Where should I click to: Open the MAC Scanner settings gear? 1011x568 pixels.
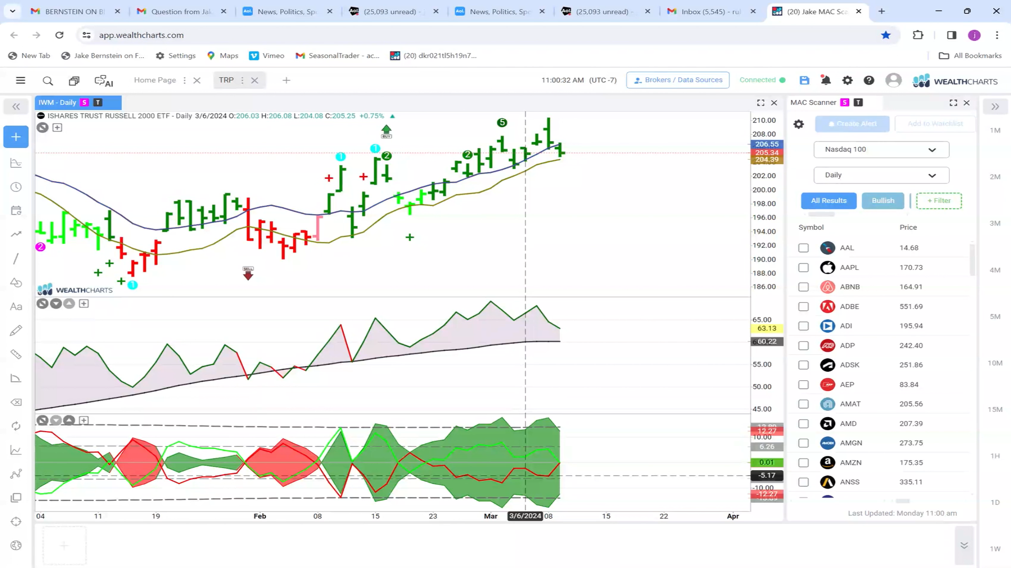(799, 124)
